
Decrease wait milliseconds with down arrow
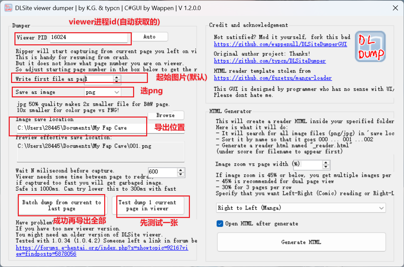(181, 174)
